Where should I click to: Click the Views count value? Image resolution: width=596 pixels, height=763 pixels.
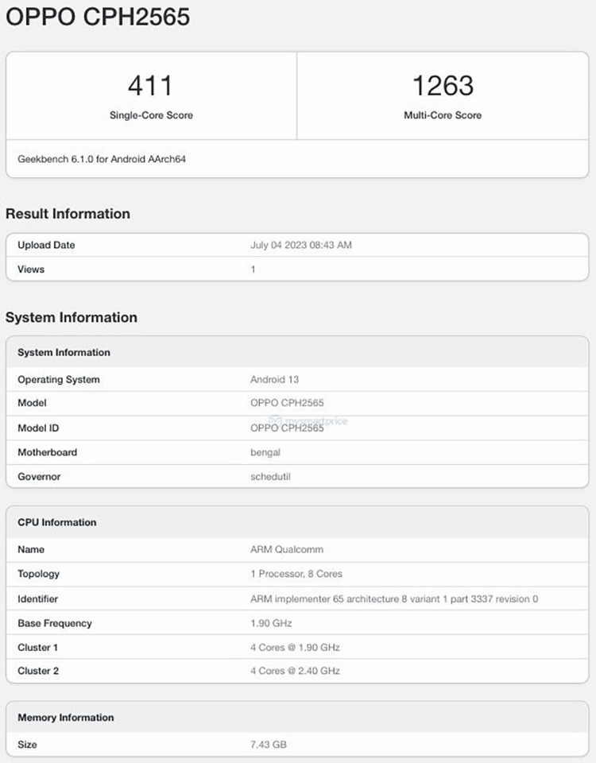point(252,269)
